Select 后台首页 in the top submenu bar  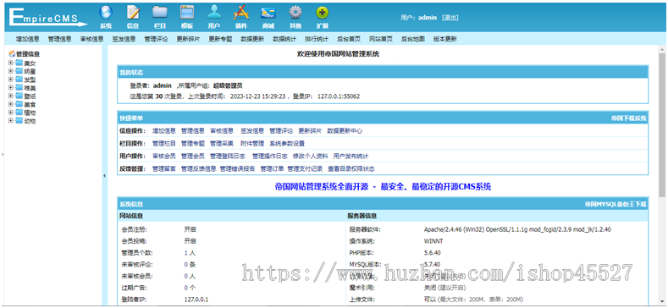349,39
